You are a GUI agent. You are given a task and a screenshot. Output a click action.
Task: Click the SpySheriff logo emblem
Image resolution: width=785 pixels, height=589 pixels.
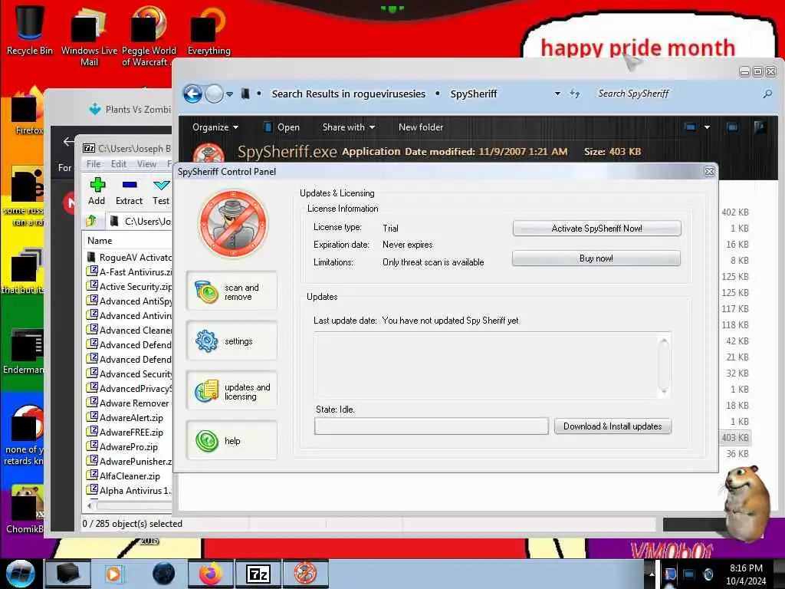point(233,223)
